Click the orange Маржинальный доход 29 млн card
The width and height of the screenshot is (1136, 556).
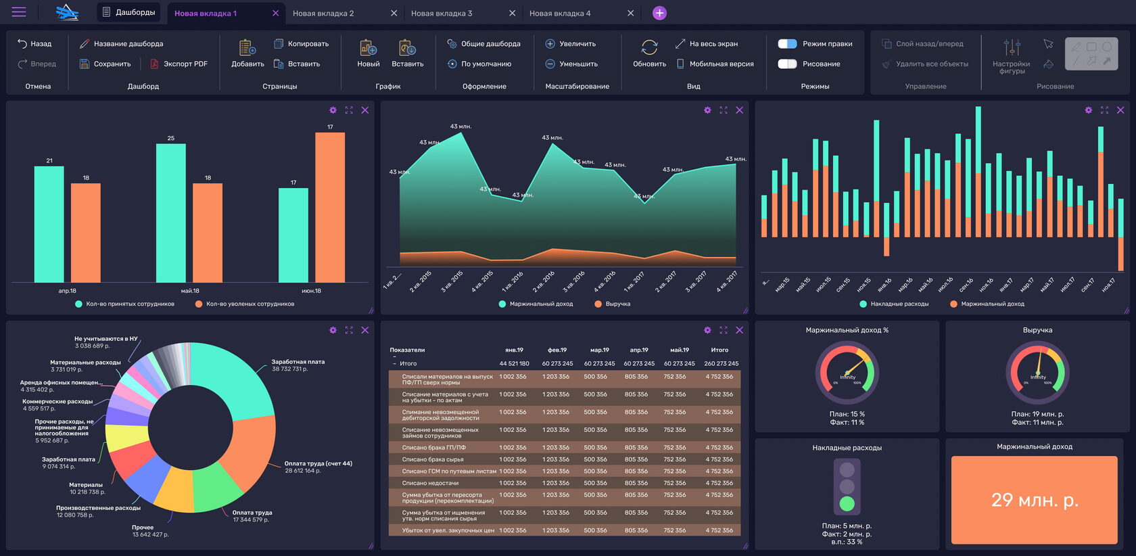pos(1034,500)
